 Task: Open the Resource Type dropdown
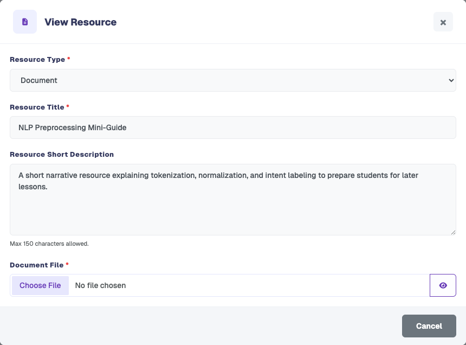(x=233, y=80)
